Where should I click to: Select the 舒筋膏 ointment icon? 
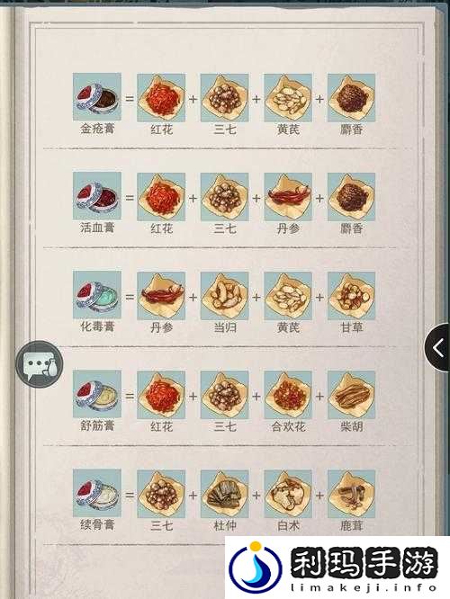[97, 394]
